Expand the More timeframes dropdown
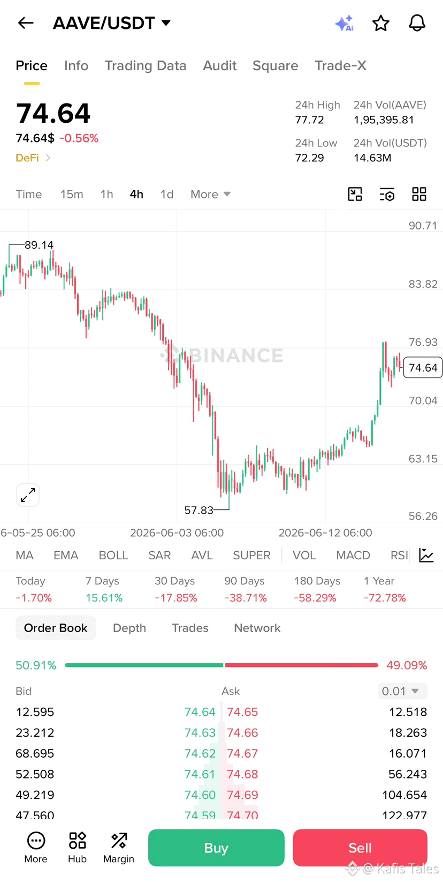 point(211,194)
